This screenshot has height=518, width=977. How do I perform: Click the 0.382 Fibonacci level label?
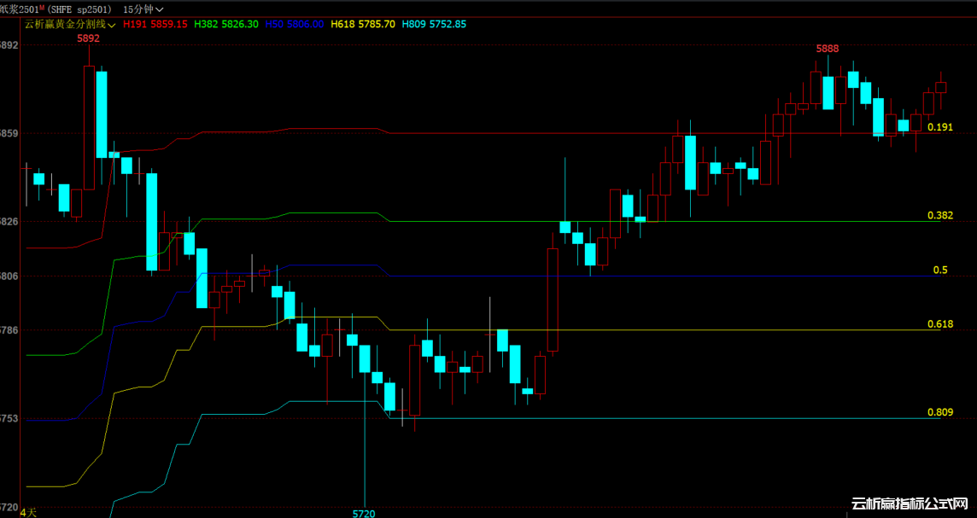[x=940, y=215]
